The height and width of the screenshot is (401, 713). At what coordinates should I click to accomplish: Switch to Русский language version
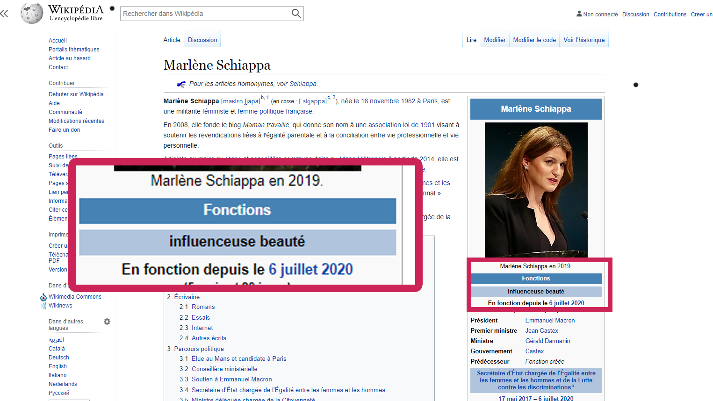pos(59,393)
